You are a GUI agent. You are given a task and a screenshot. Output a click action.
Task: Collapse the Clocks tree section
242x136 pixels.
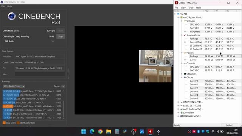[181, 77]
